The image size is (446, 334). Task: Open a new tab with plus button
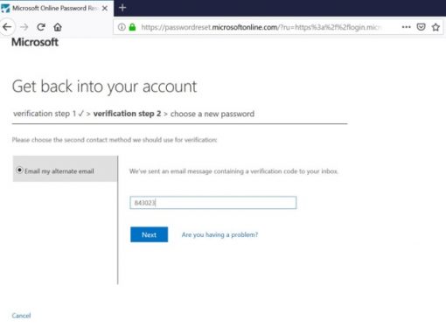(x=122, y=8)
